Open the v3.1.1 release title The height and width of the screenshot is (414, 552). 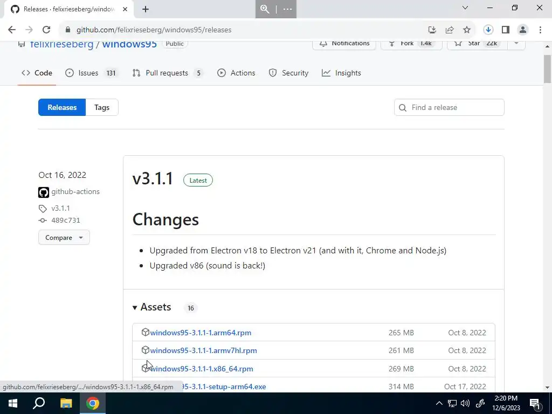pos(153,179)
